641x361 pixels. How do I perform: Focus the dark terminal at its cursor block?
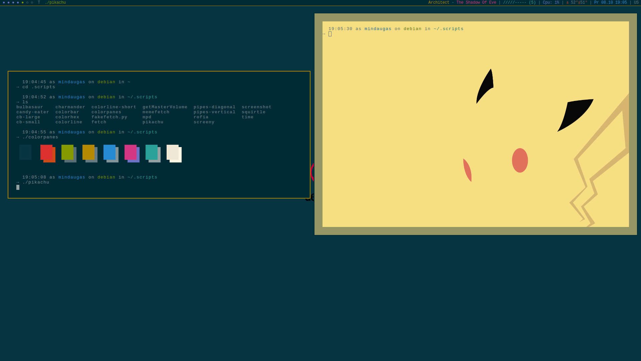coord(18,188)
